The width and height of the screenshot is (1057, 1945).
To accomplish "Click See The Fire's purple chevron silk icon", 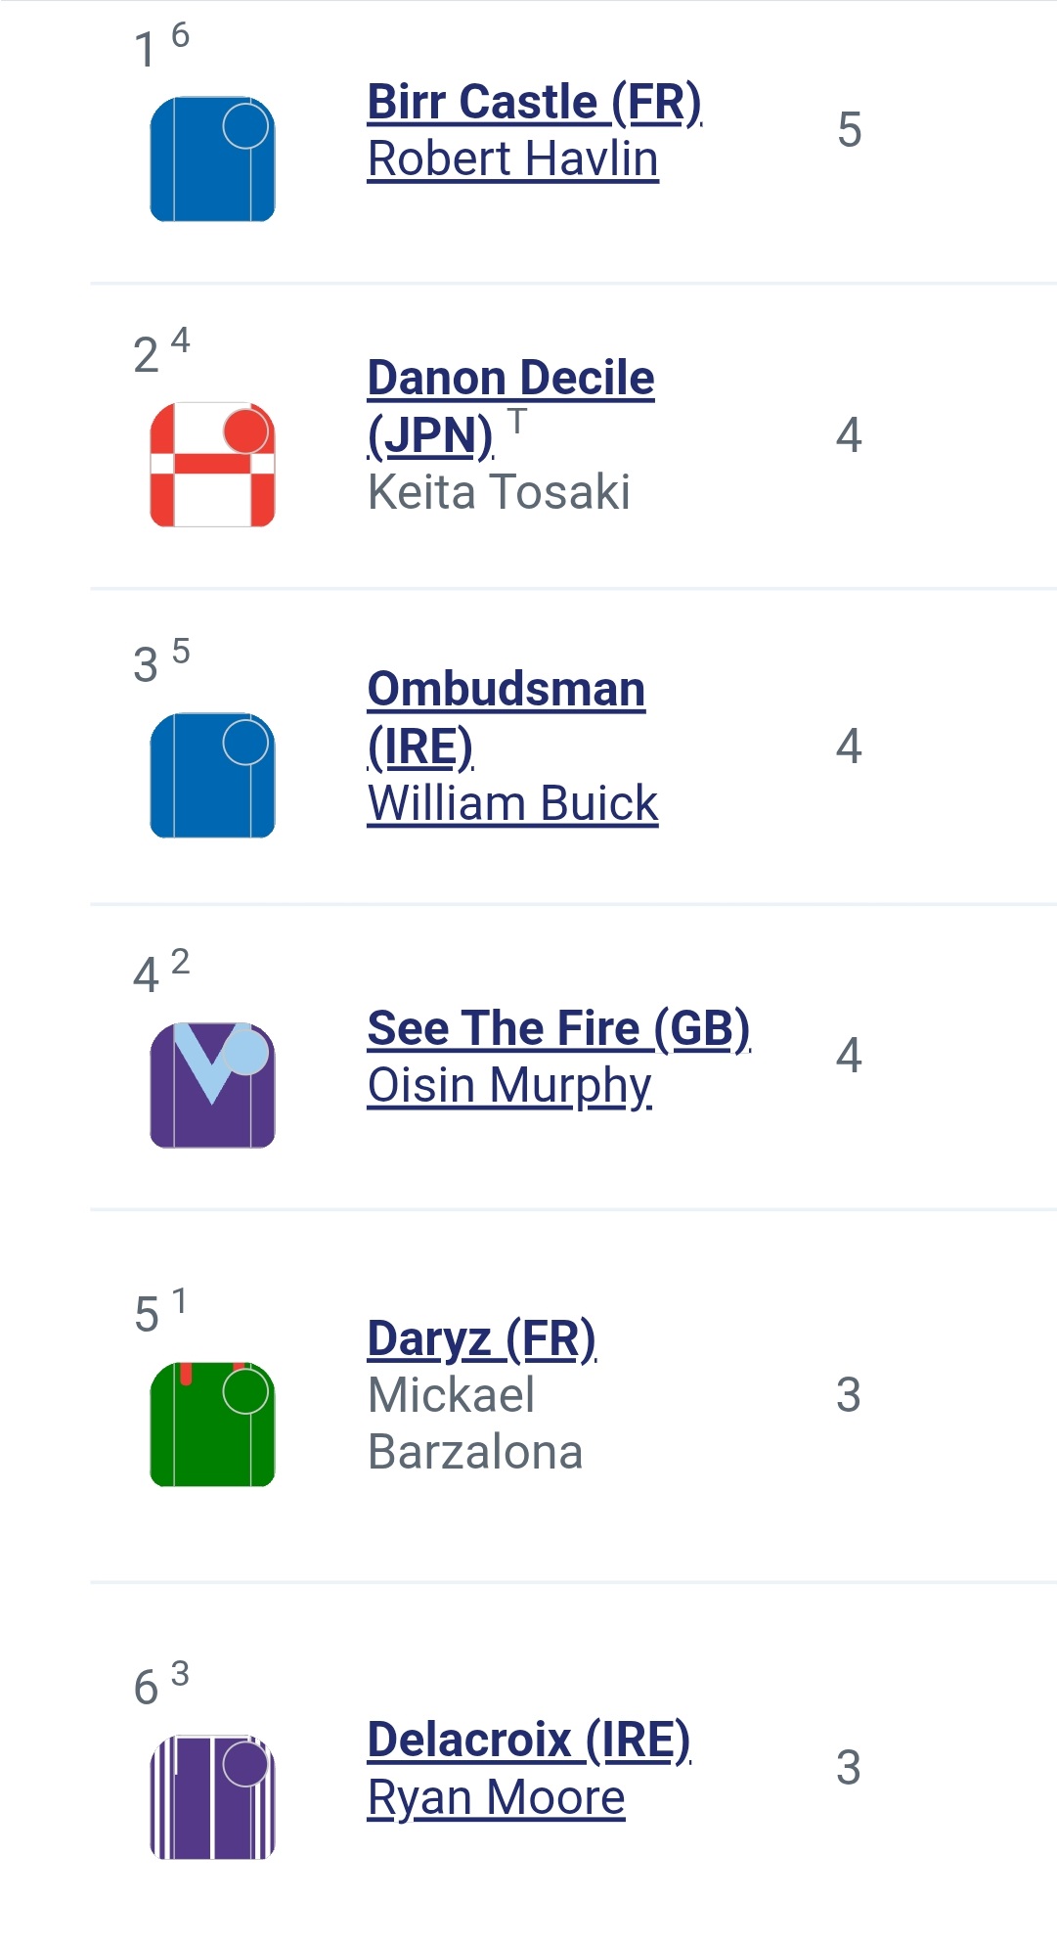I will pyautogui.click(x=212, y=1085).
